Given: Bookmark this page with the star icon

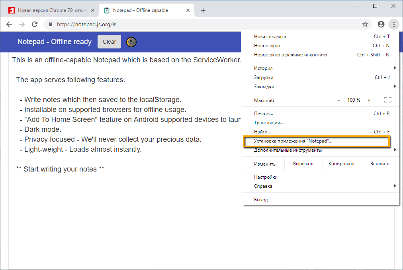Looking at the screenshot, I should click(x=365, y=24).
